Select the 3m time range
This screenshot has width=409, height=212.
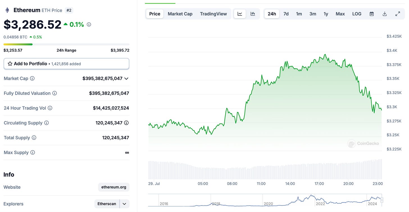point(313,14)
